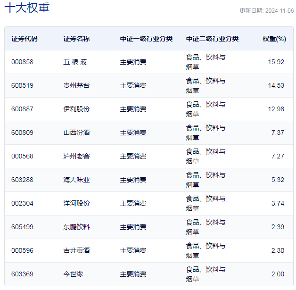Click the weight value 7.27
The height and width of the screenshot is (290, 296).
278,157
